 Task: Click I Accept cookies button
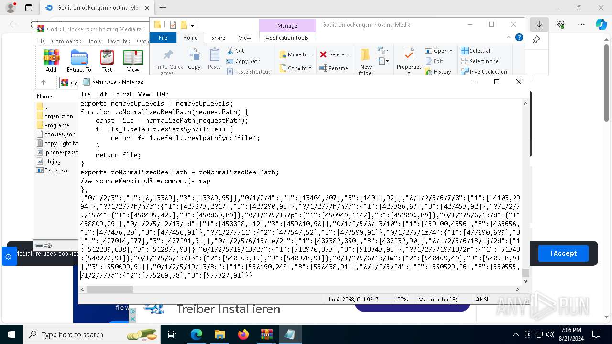tap(563, 253)
